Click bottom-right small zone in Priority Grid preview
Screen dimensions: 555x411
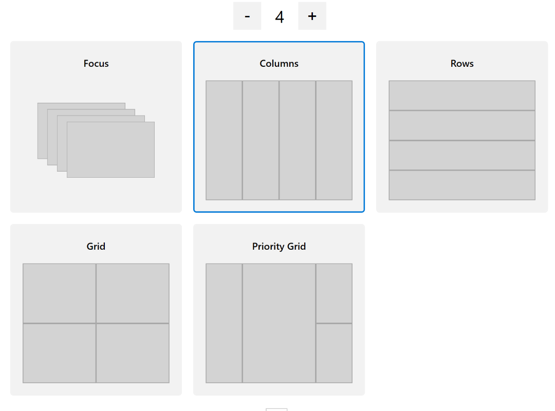pyautogui.click(x=334, y=353)
